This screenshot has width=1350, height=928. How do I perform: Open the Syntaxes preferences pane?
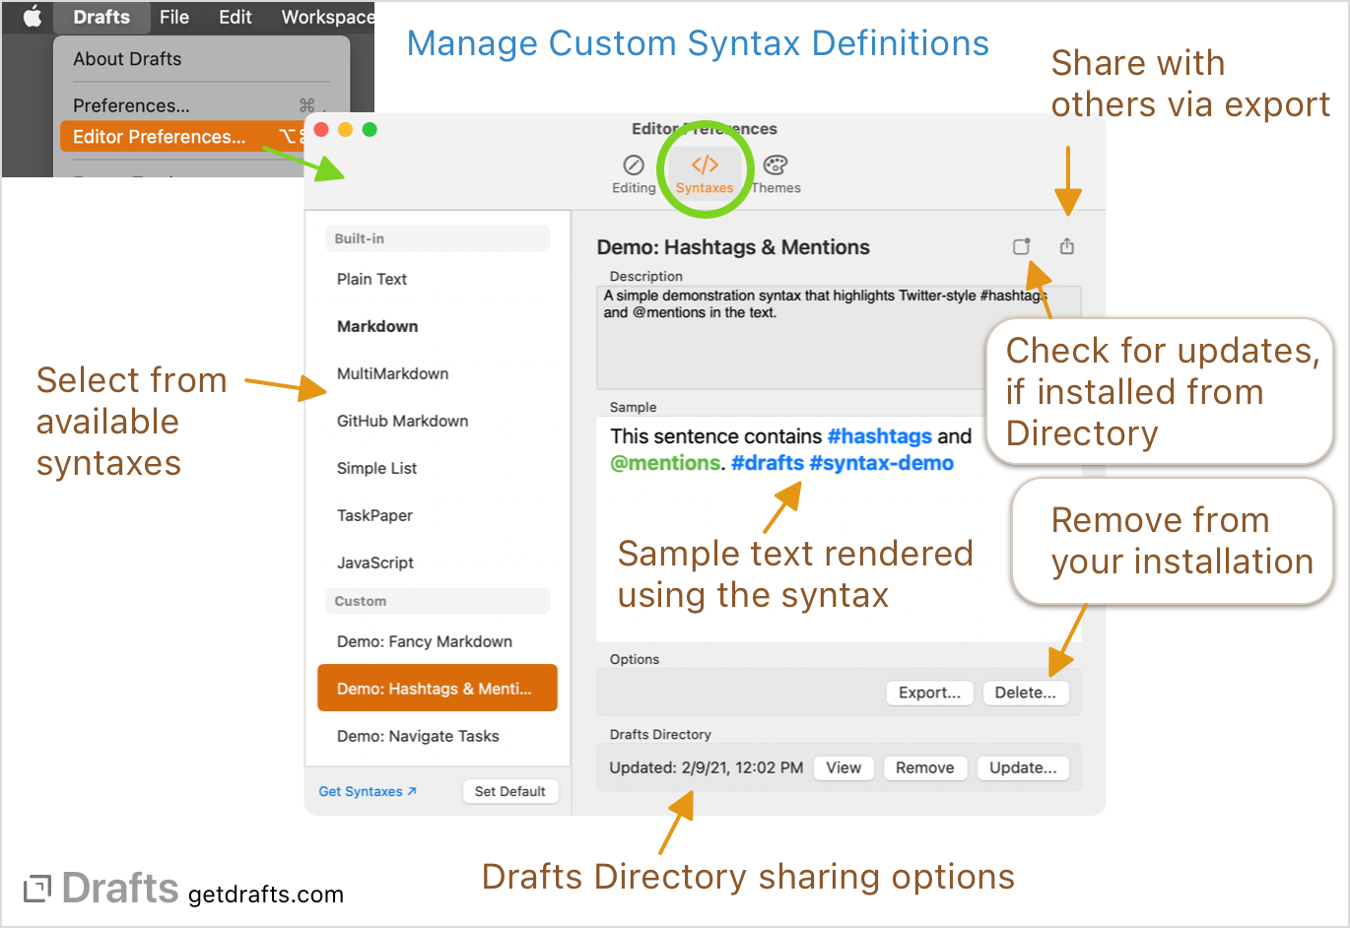click(x=705, y=167)
